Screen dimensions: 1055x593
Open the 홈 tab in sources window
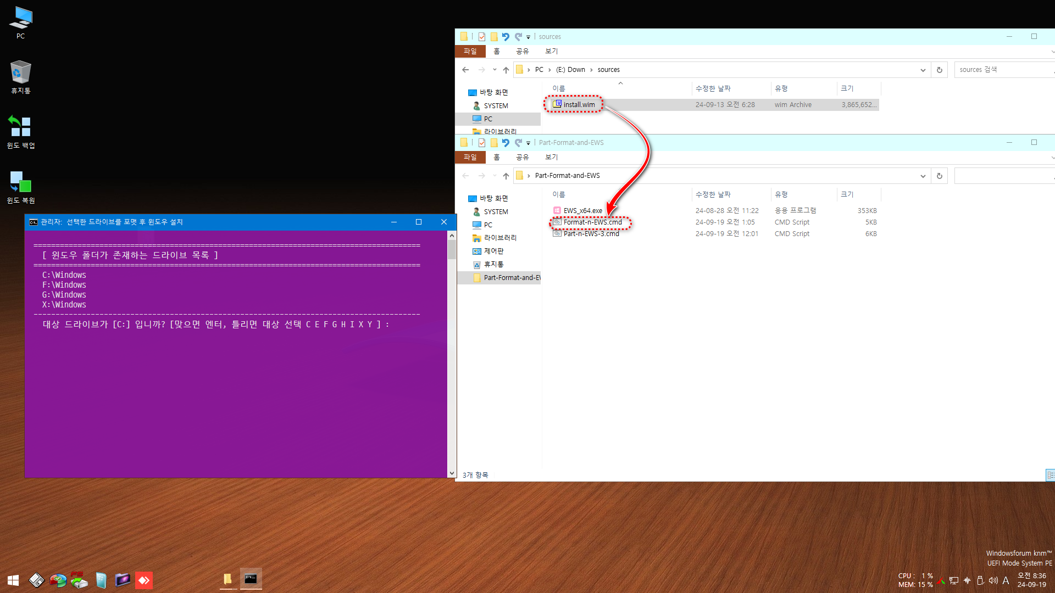497,51
